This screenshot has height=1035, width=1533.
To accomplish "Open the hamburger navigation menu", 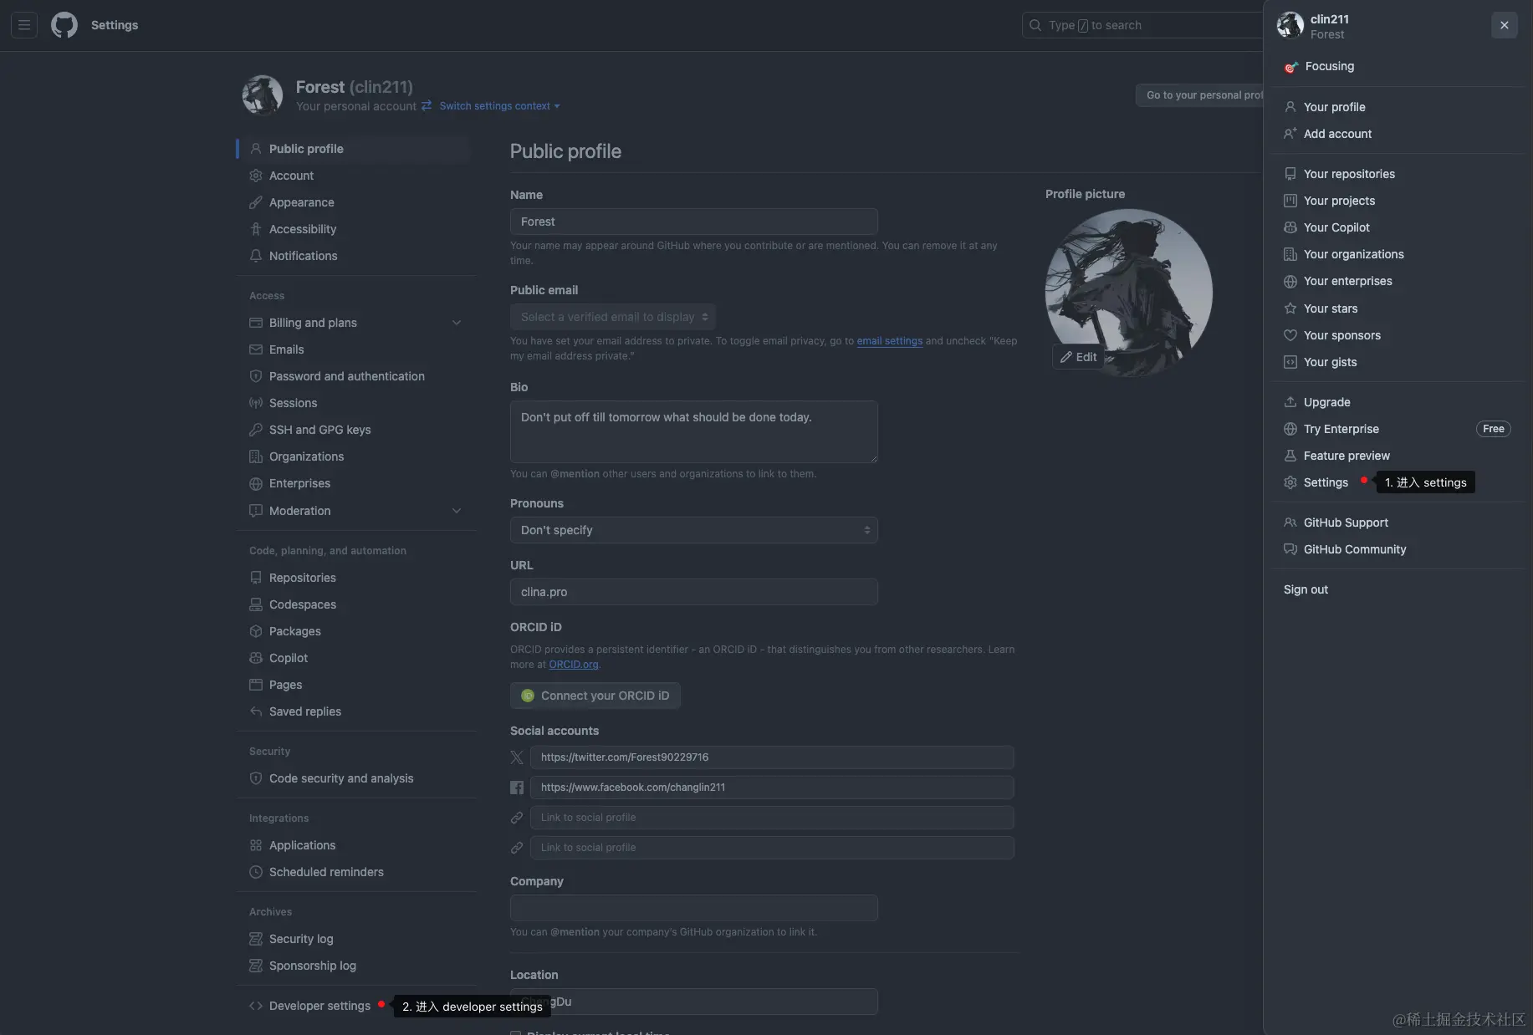I will tap(24, 25).
